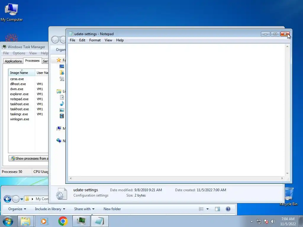The width and height of the screenshot is (303, 227).
Task: Show hidden system tray icons
Action: coord(252,221)
